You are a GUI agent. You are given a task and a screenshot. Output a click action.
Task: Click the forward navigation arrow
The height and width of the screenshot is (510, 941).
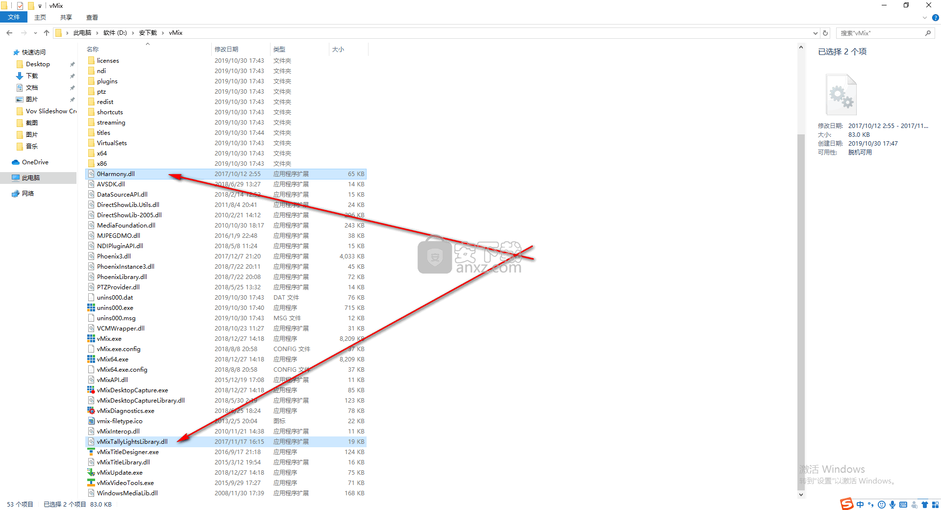pos(24,33)
